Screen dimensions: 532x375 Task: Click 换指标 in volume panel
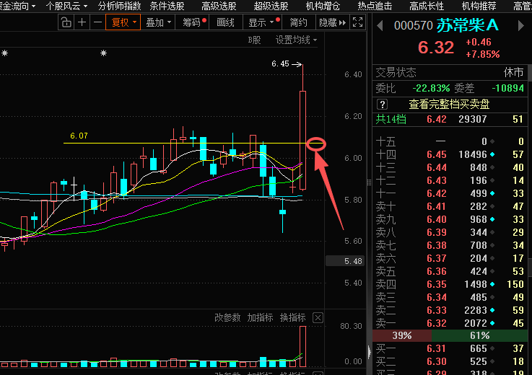[292, 318]
